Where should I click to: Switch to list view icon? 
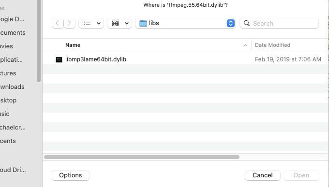coord(87,23)
